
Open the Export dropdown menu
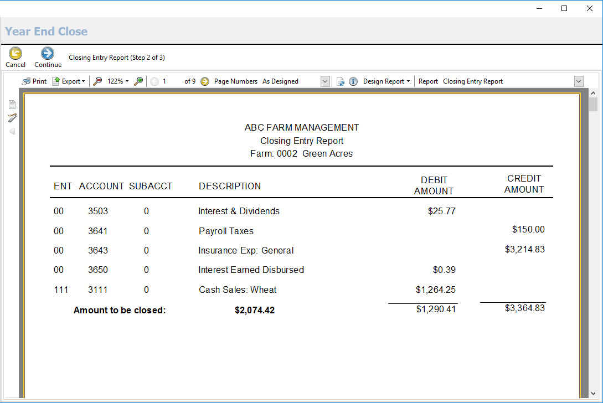click(69, 81)
